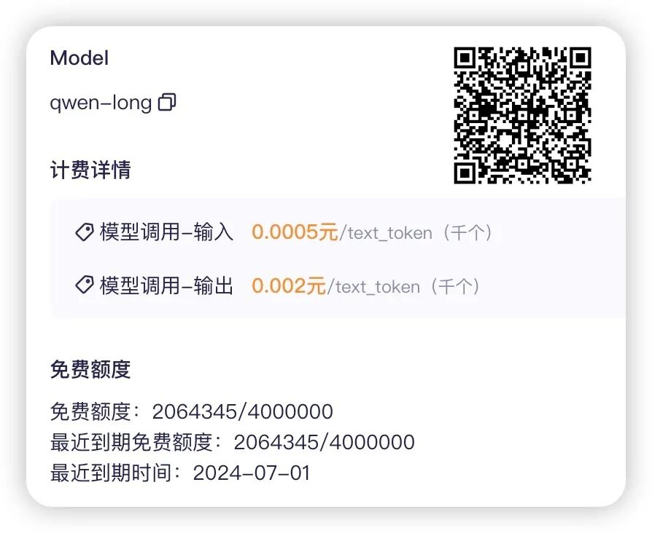Screen dimensions: 652x533
Task: Click the 2024-07-01 expiry date
Action: click(252, 473)
